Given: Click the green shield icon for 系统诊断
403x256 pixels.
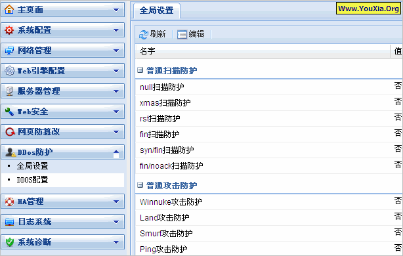Looking at the screenshot, I should tap(9, 242).
